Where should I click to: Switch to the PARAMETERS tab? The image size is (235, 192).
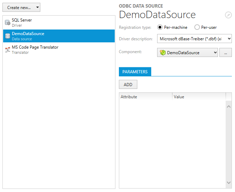click(135, 72)
